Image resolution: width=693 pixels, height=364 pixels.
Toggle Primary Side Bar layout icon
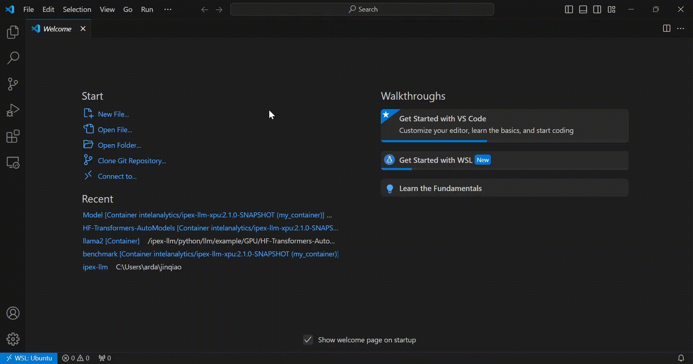click(569, 9)
